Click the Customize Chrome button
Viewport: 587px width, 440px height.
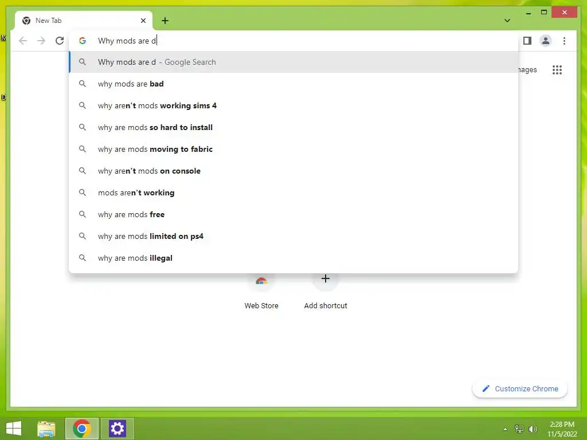[x=520, y=389]
